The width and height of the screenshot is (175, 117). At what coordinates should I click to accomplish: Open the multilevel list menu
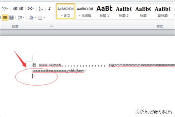coord(5,9)
